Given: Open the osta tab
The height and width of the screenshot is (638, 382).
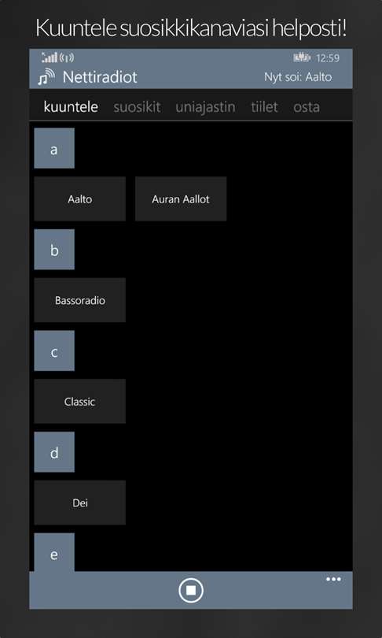Looking at the screenshot, I should [307, 107].
